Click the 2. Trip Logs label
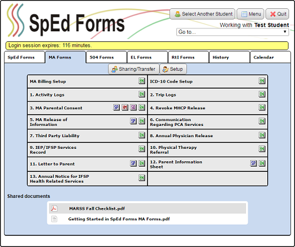 tap(163, 95)
